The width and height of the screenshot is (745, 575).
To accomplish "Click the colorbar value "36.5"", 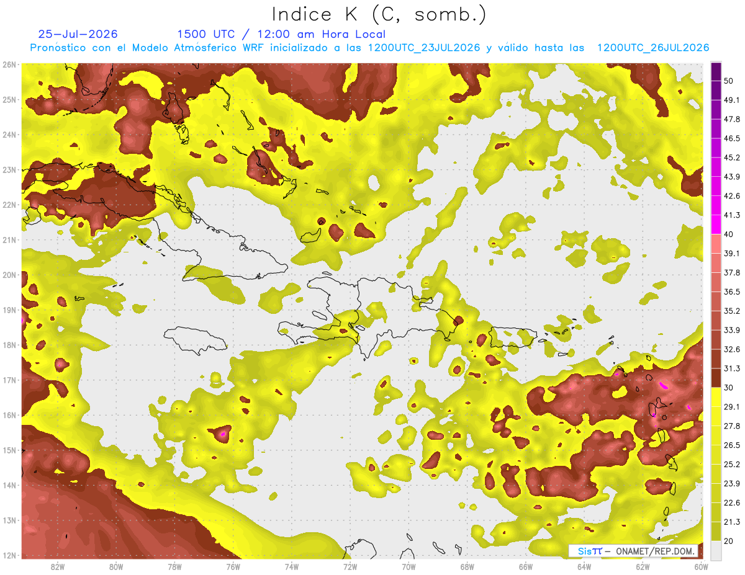I will pyautogui.click(x=731, y=292).
